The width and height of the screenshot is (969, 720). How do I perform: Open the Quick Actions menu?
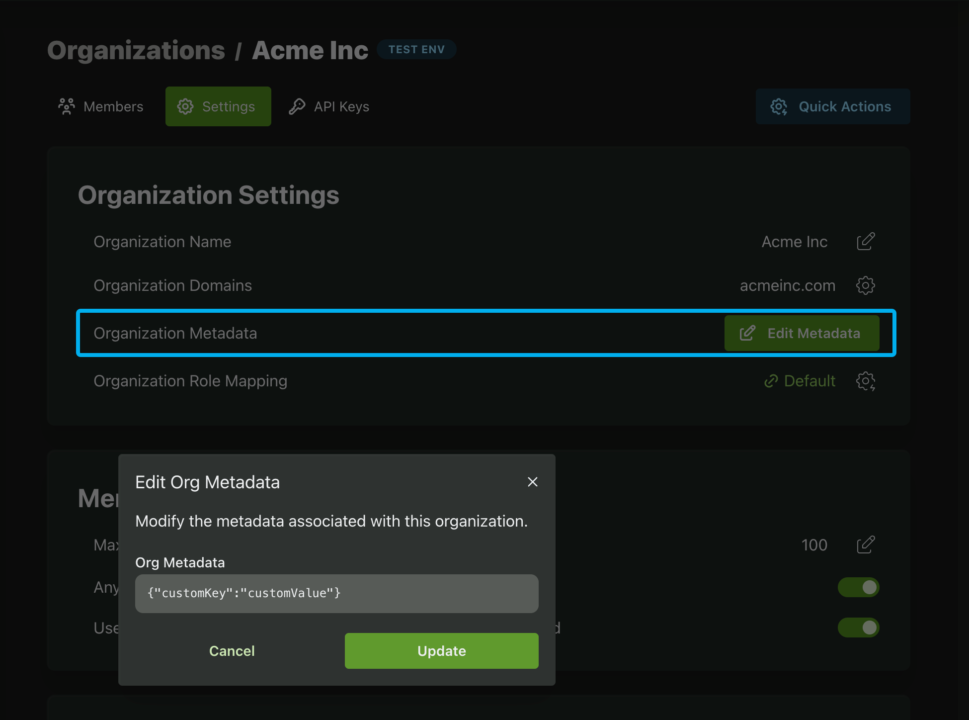[833, 106]
